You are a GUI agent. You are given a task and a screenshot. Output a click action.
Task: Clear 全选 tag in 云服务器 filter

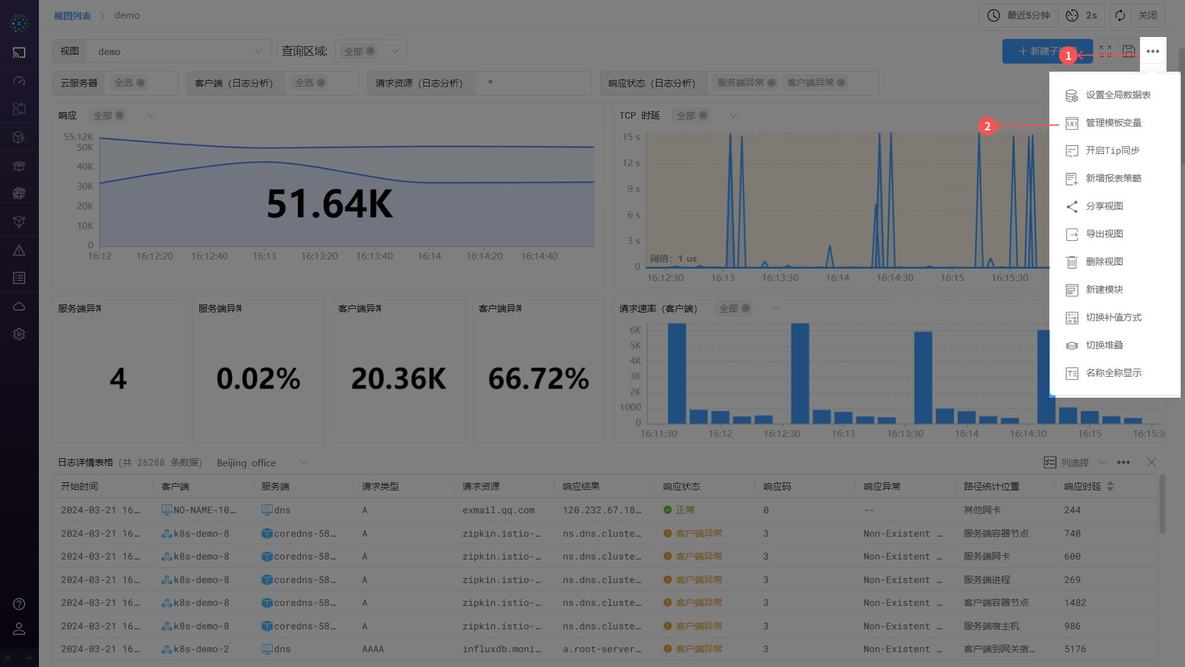tap(141, 83)
